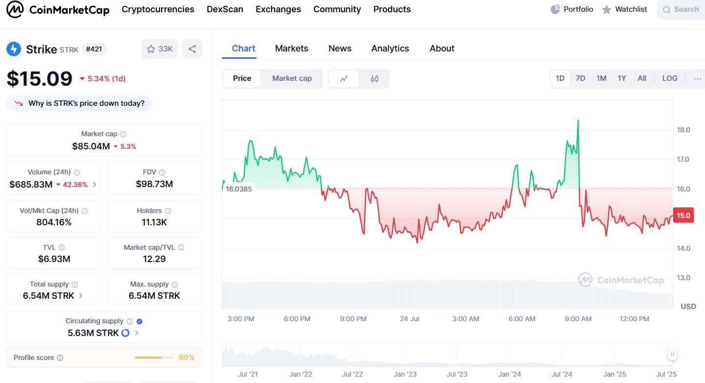The image size is (705, 383).
Task: Set chart range to 1Y
Action: [622, 78]
